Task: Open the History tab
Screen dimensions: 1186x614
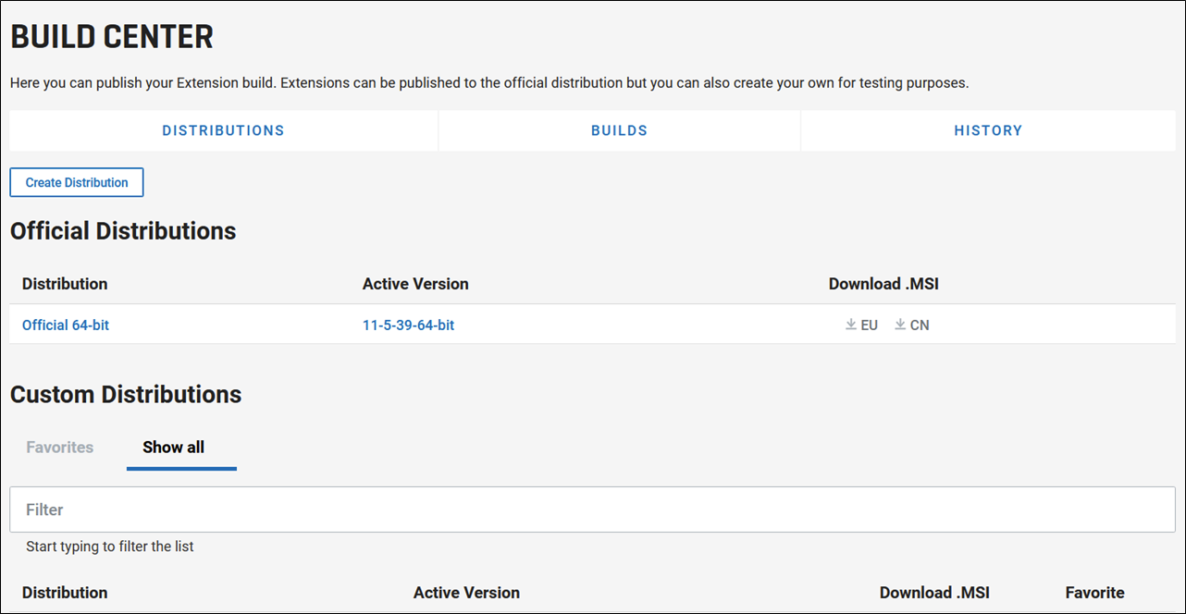Action: (x=988, y=130)
